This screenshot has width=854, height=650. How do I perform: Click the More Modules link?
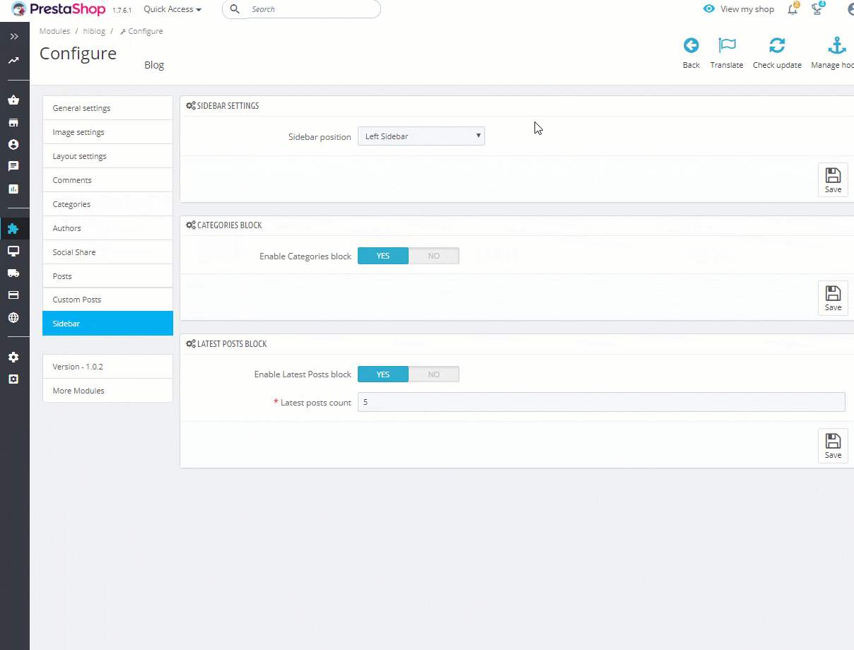click(107, 391)
